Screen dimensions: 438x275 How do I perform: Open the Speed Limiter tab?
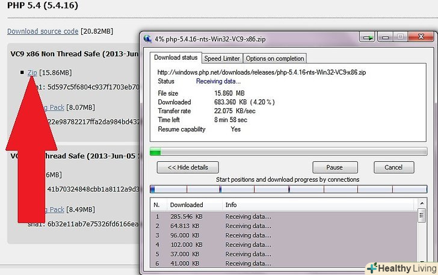pyautogui.click(x=222, y=58)
